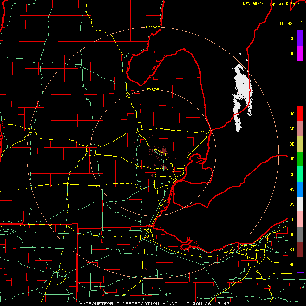Pick the HR green legend swatch
The image size is (306, 306).
300,159
